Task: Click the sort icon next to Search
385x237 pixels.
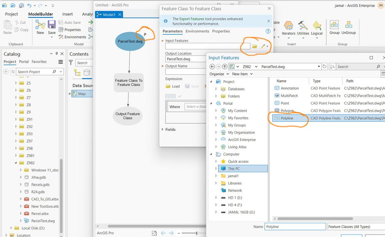Action: [333, 67]
